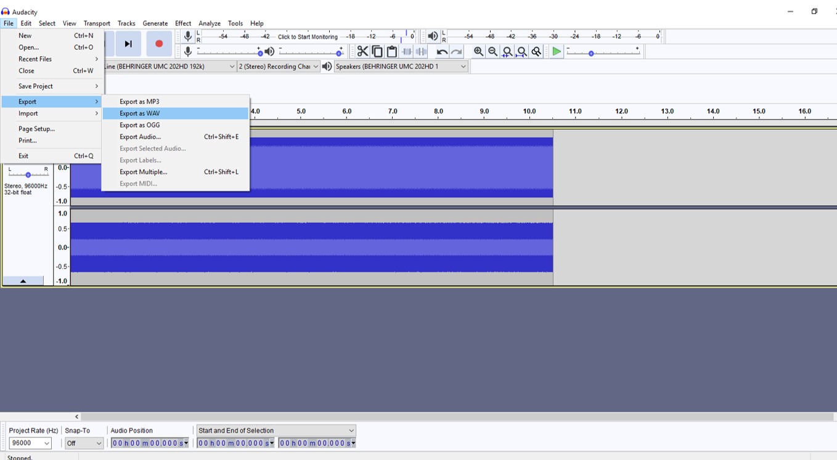Viewport: 837px width, 460px height.
Task: Click timeline ruler at 10.0 seconds
Action: [x=529, y=111]
